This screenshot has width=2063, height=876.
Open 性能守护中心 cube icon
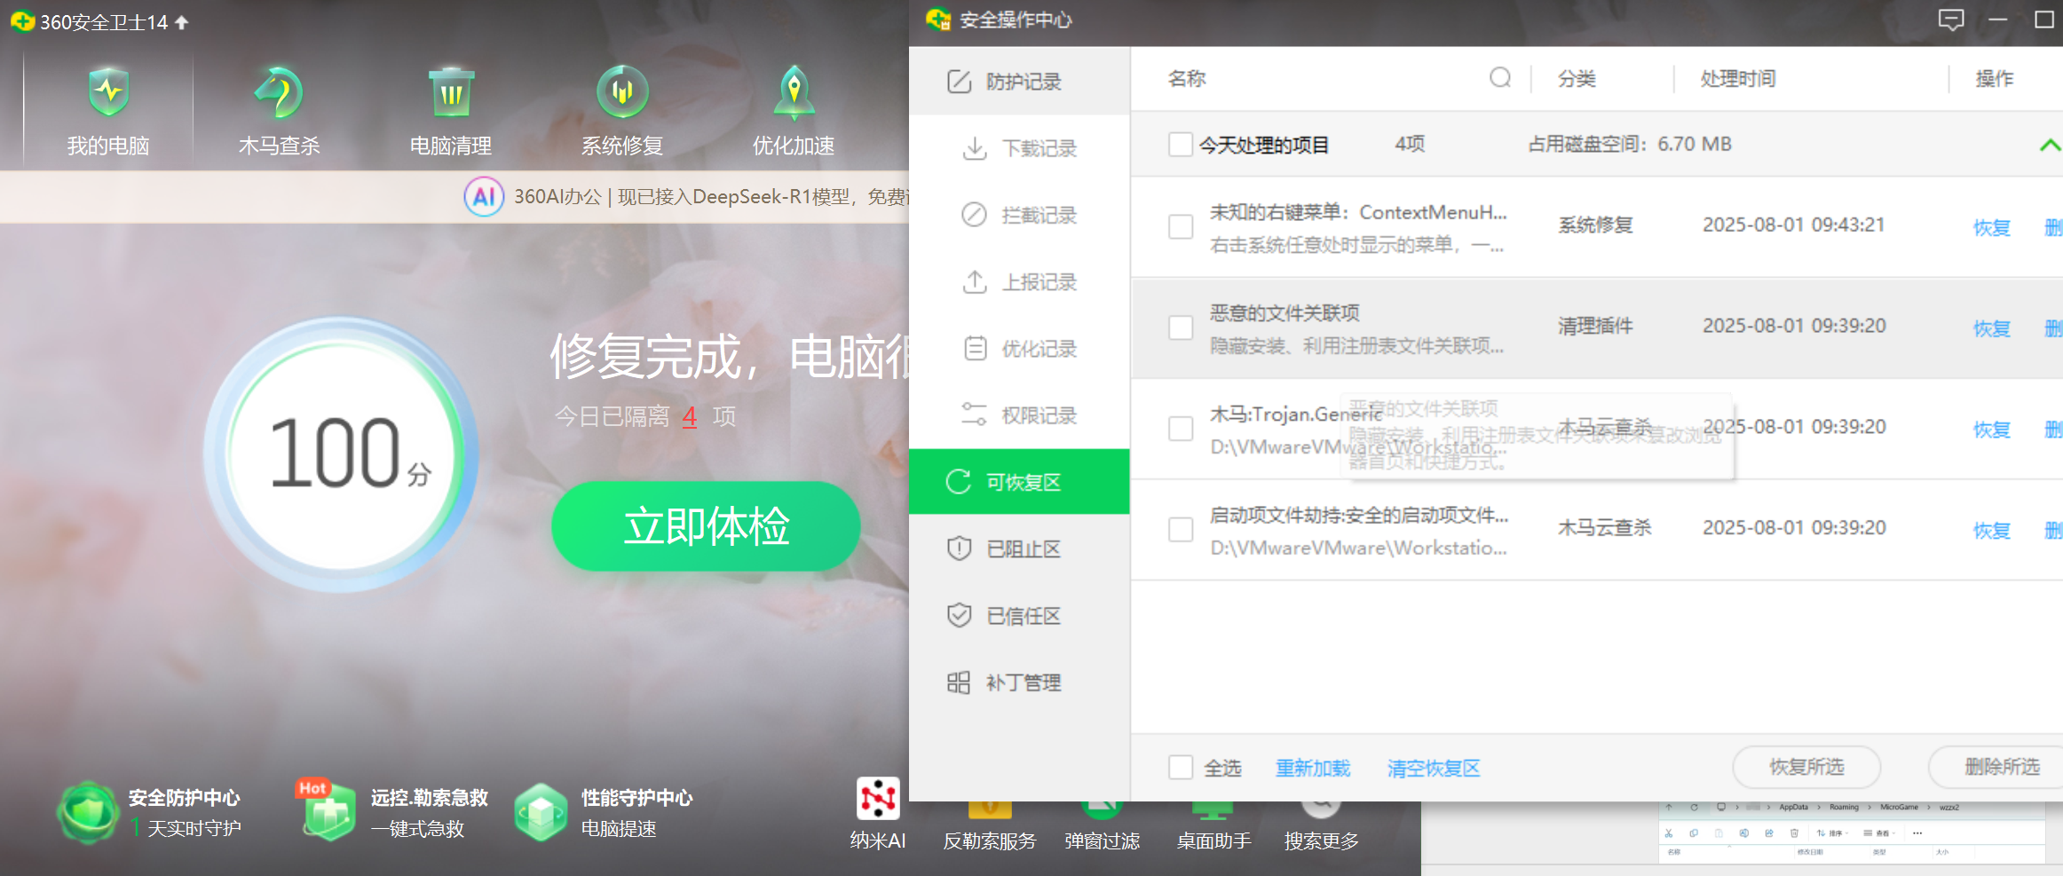(541, 812)
